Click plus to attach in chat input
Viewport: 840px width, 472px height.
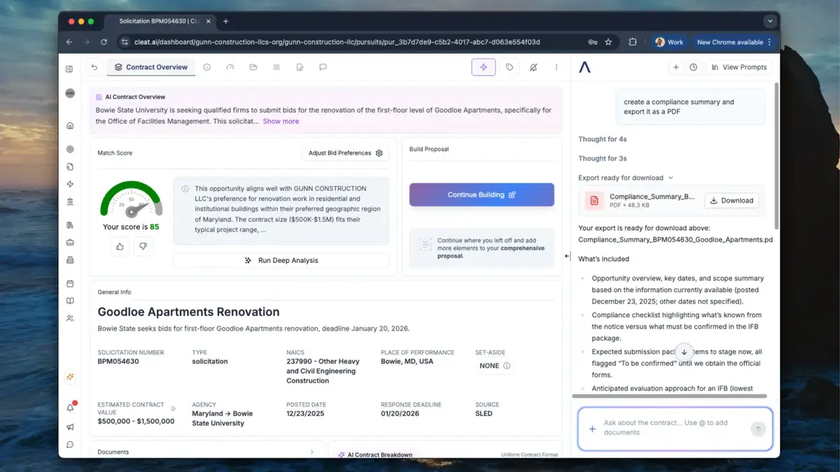pos(592,429)
